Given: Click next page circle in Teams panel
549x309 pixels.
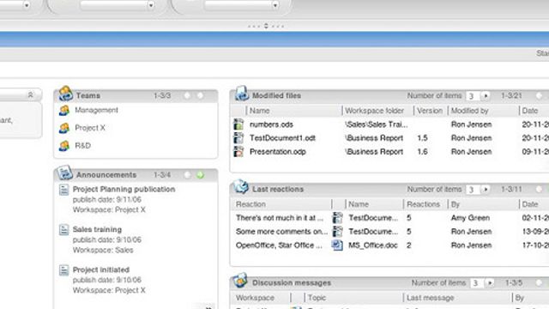Looking at the screenshot, I should [200, 95].
